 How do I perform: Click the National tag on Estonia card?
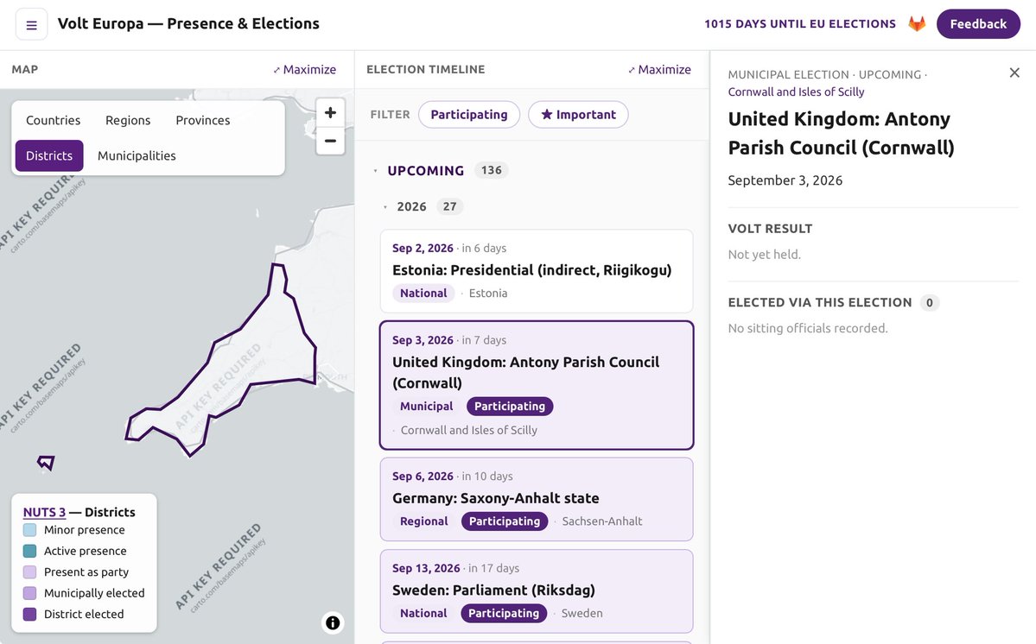[x=423, y=293]
